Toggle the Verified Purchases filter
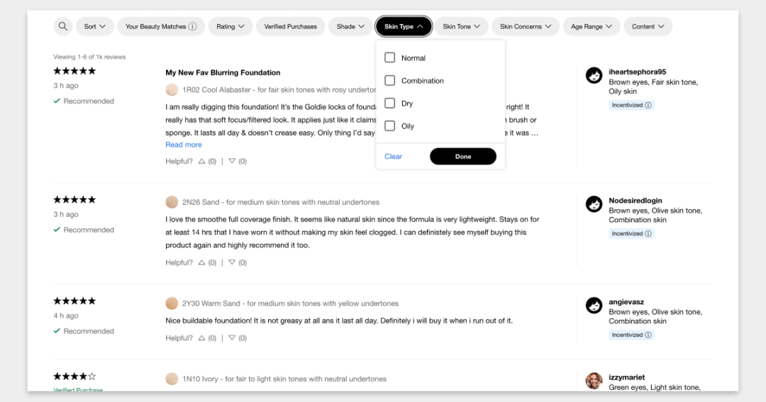The height and width of the screenshot is (402, 766). pos(290,26)
